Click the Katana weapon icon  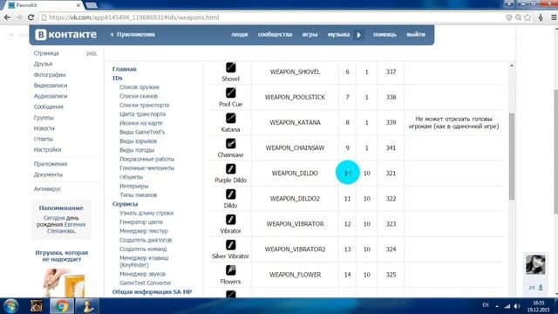click(x=230, y=118)
